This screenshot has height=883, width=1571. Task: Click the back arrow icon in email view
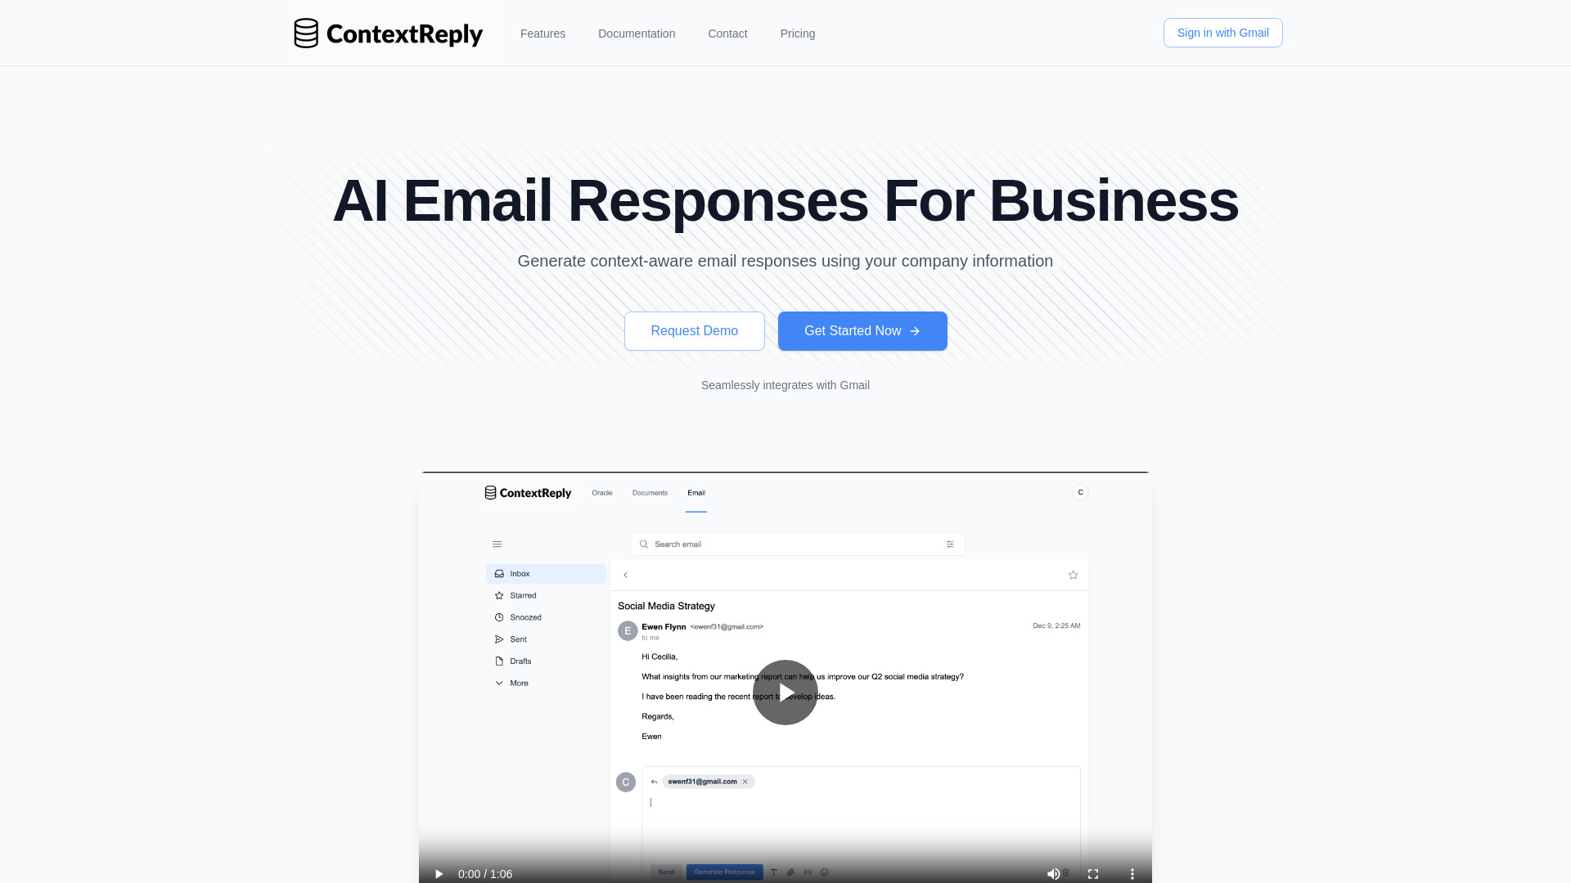[x=625, y=575]
